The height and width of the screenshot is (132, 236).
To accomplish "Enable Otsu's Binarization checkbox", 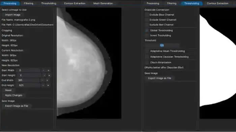I will 147,63.
